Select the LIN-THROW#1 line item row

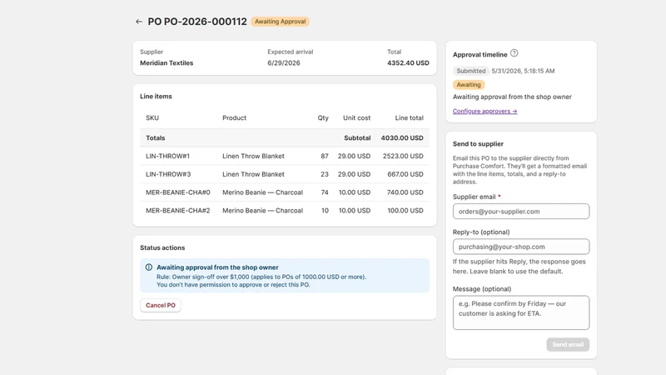[x=285, y=156]
